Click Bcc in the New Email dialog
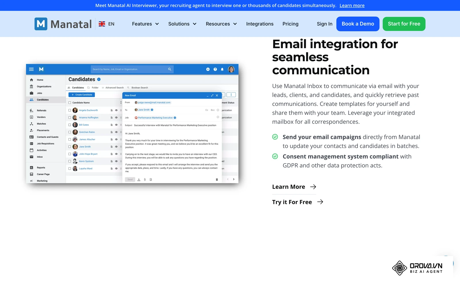This screenshot has width=460, height=287. click(x=213, y=110)
